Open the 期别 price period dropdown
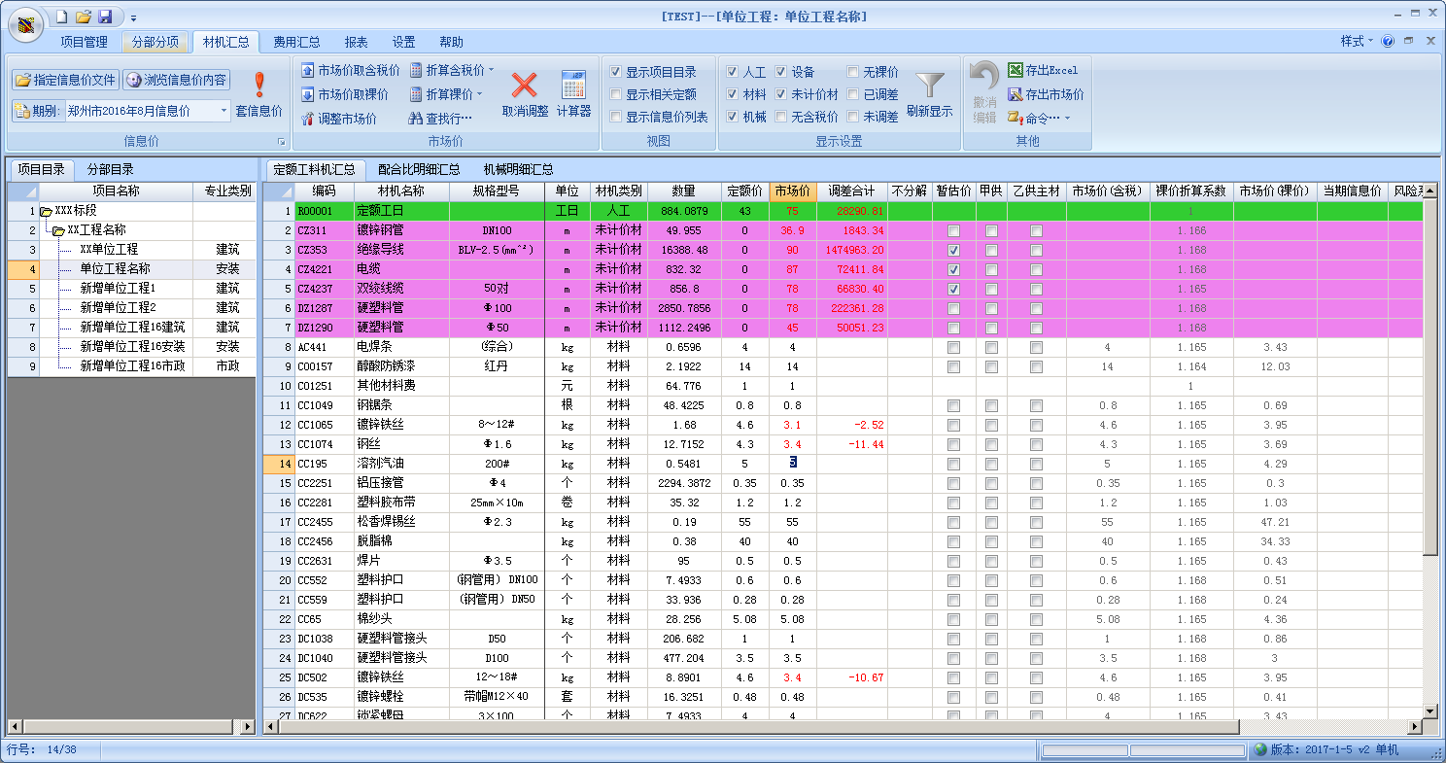The width and height of the screenshot is (1446, 763). click(224, 111)
